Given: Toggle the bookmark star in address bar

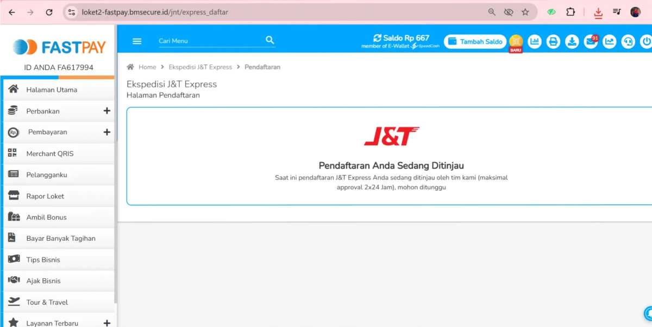Looking at the screenshot, I should pyautogui.click(x=525, y=11).
